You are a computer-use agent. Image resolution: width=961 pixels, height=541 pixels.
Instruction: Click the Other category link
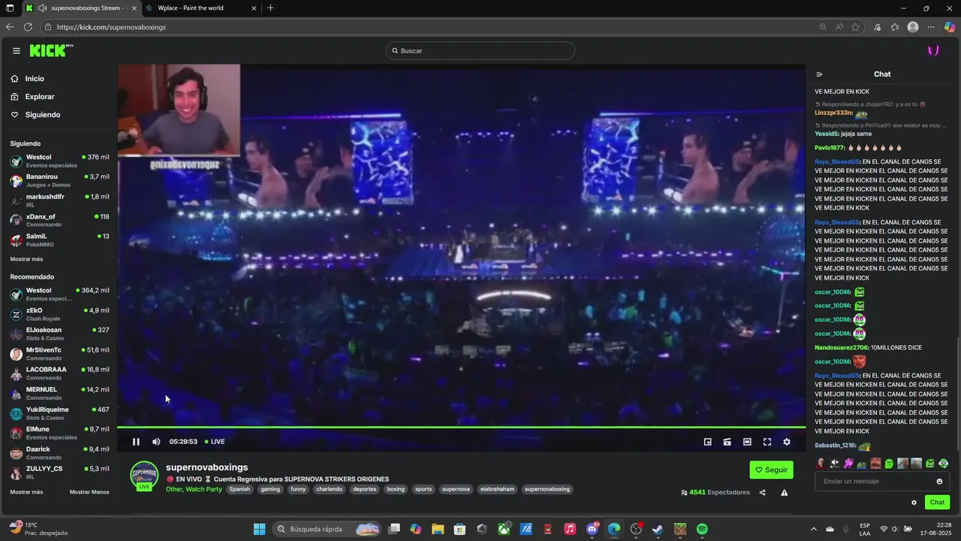click(173, 489)
